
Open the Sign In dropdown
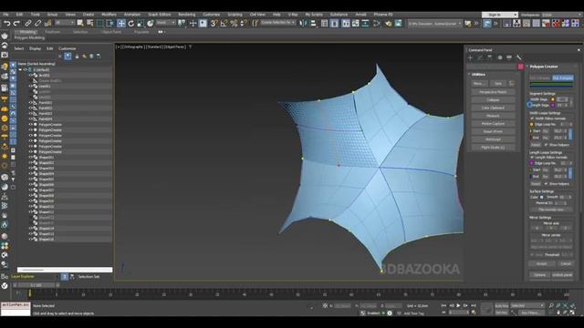pos(499,15)
